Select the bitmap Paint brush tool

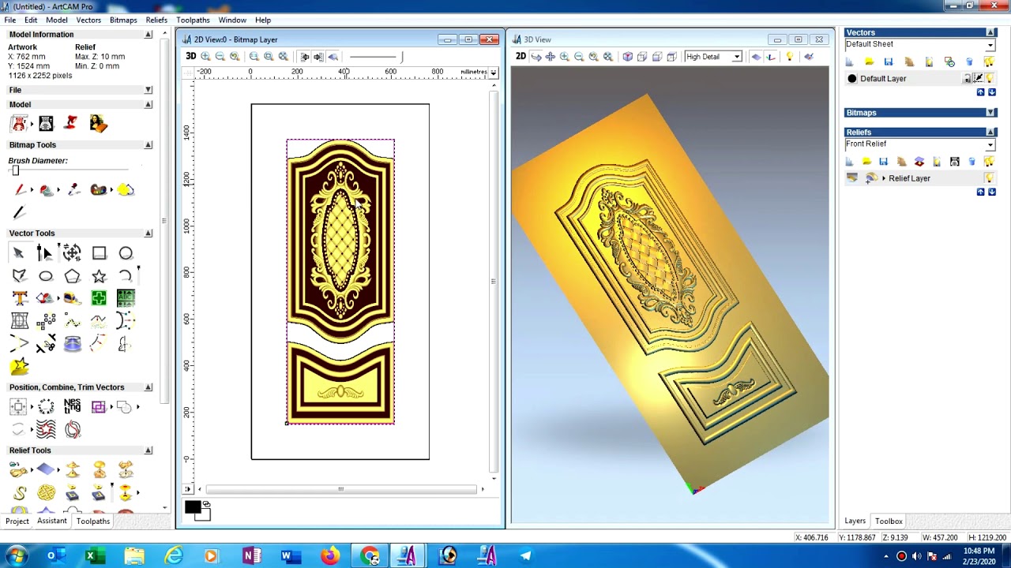(19, 190)
